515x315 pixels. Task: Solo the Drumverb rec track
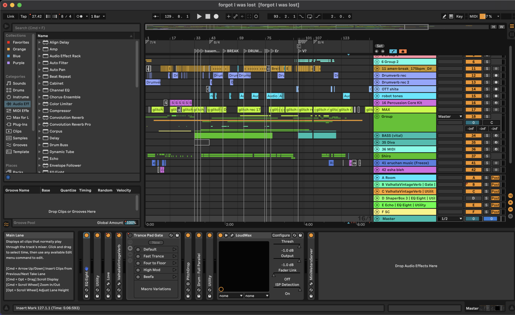(x=487, y=75)
